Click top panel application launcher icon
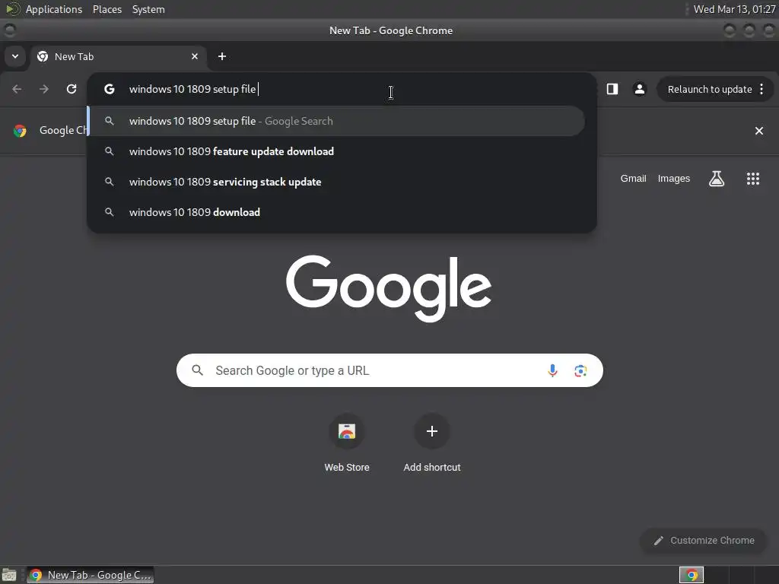The image size is (779, 584). pyautogui.click(x=12, y=9)
